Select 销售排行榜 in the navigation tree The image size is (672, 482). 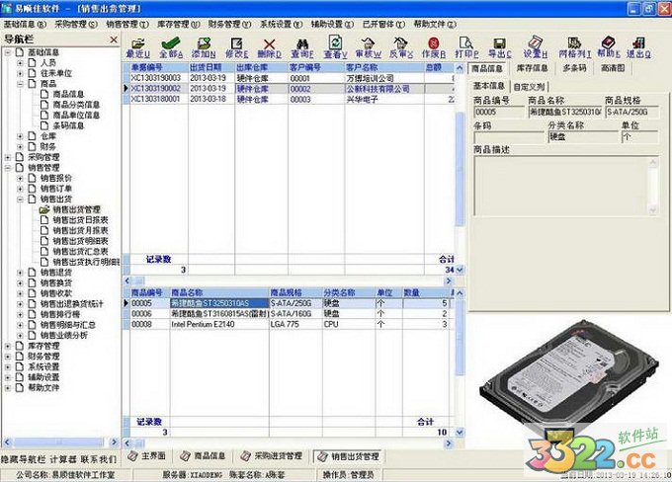tap(60, 314)
